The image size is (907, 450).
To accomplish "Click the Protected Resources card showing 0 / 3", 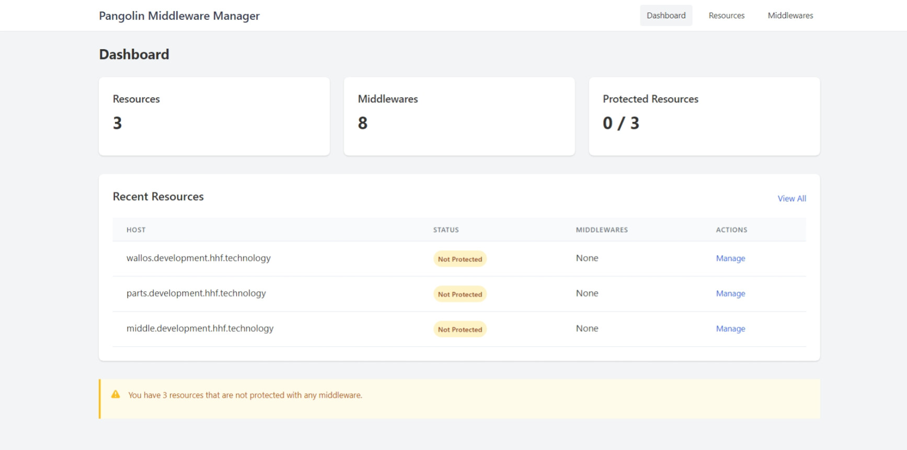I will (704, 117).
